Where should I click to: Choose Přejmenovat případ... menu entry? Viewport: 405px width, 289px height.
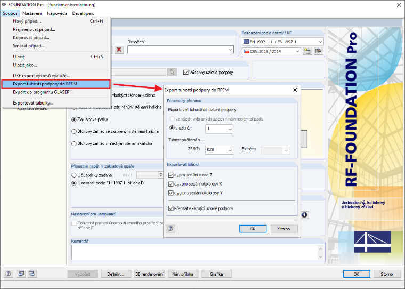click(x=56, y=29)
